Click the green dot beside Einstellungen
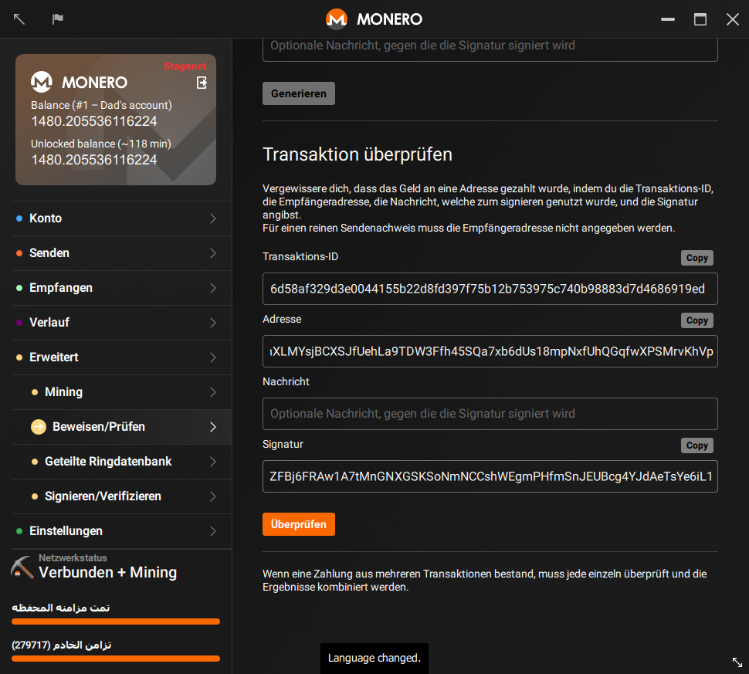The width and height of the screenshot is (749, 674). coord(19,531)
